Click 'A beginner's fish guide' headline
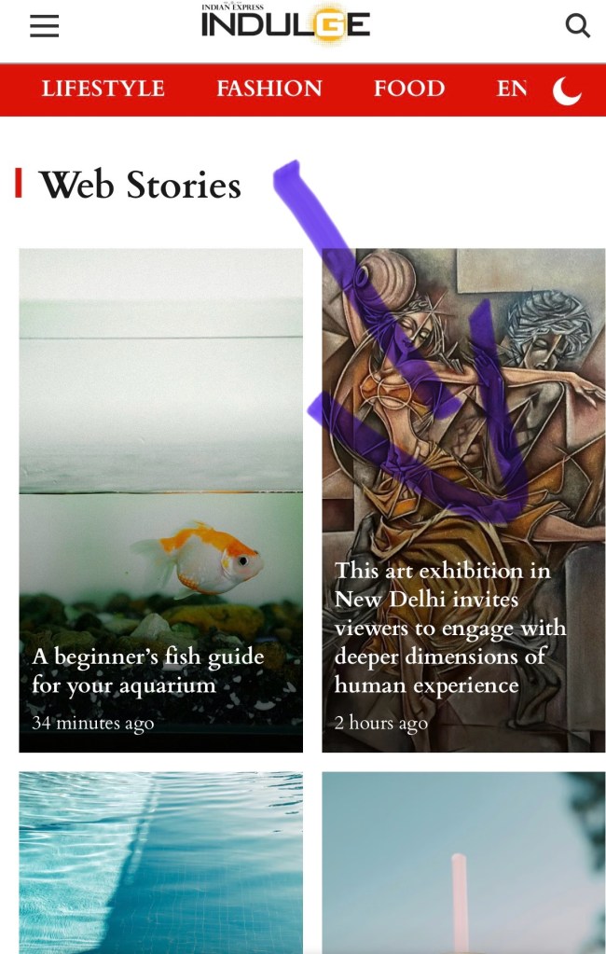 (148, 671)
